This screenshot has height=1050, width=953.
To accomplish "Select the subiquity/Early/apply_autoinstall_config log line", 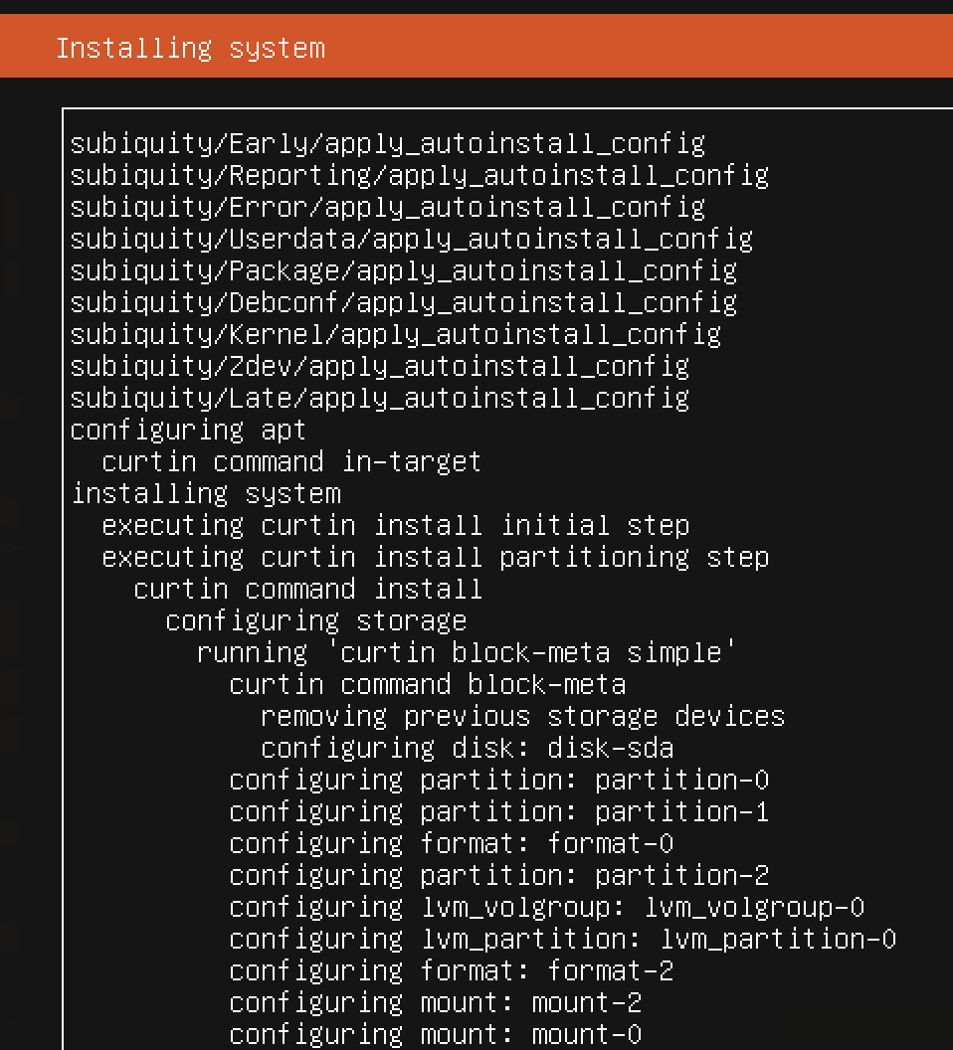I will (387, 143).
